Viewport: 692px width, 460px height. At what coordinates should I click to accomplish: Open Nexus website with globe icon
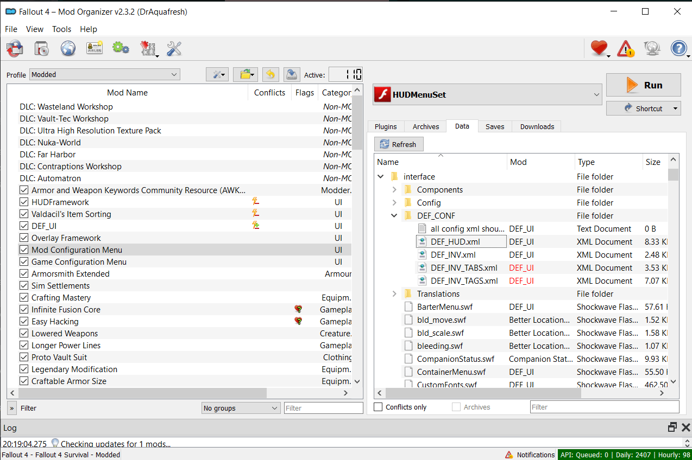point(68,49)
